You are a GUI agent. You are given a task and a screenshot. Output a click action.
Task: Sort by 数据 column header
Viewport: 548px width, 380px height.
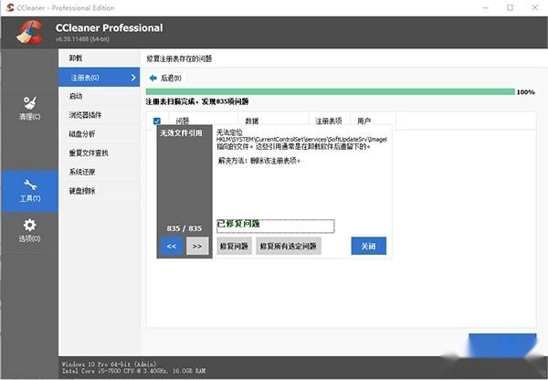[x=252, y=121]
